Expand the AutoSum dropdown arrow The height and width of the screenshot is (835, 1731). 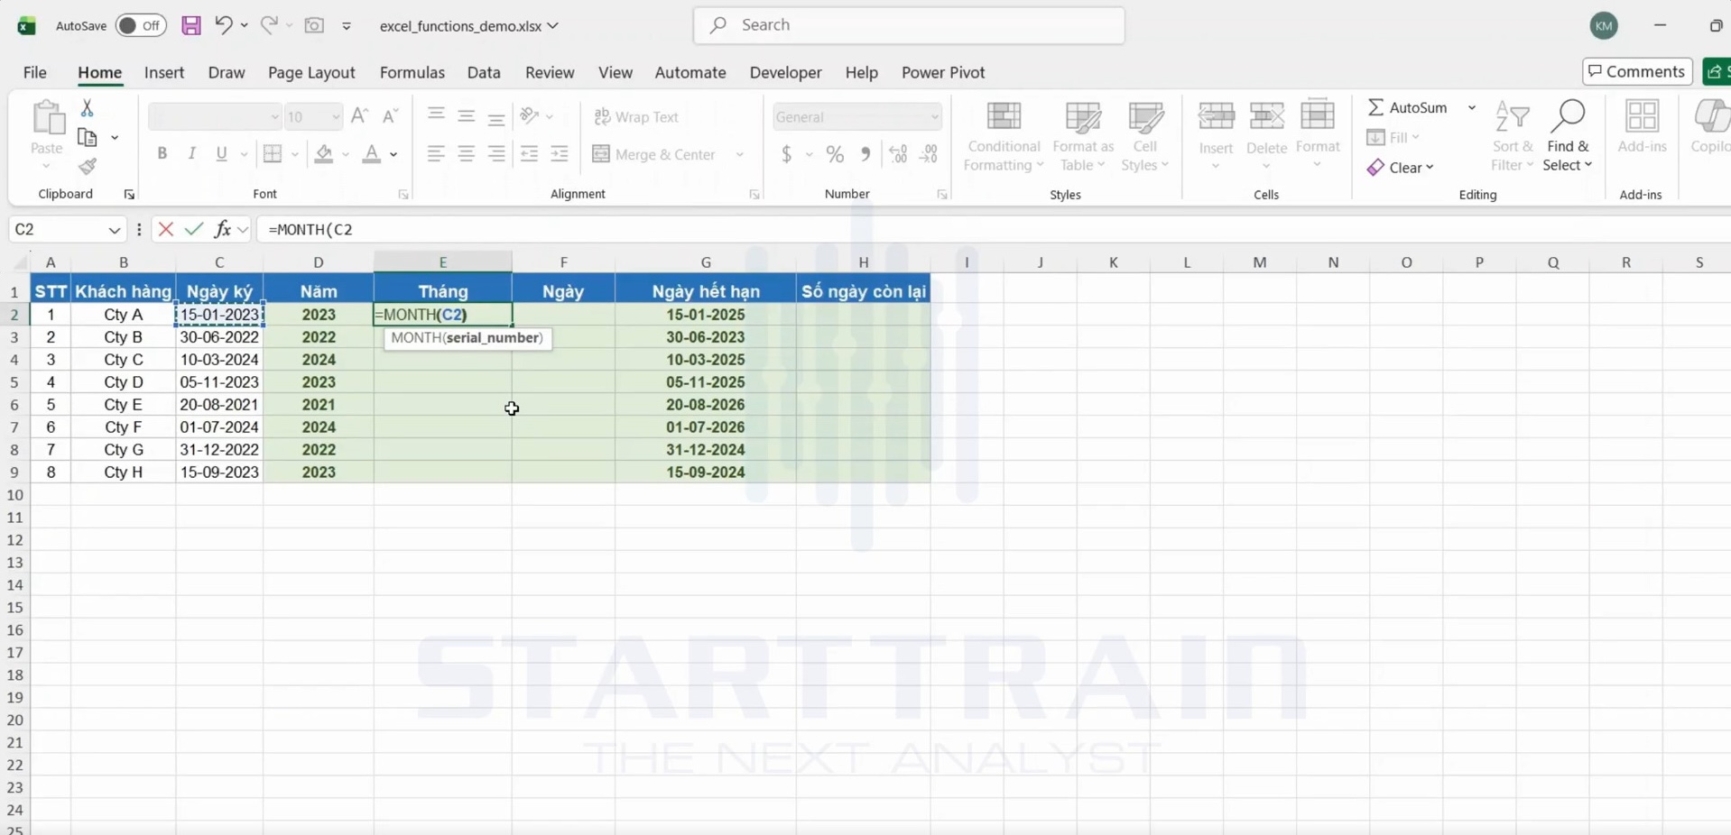[1472, 107]
